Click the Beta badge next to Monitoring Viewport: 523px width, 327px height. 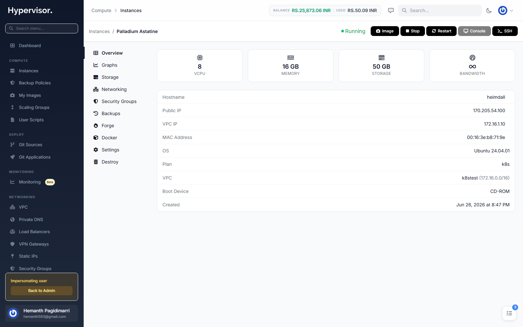[x=50, y=182]
